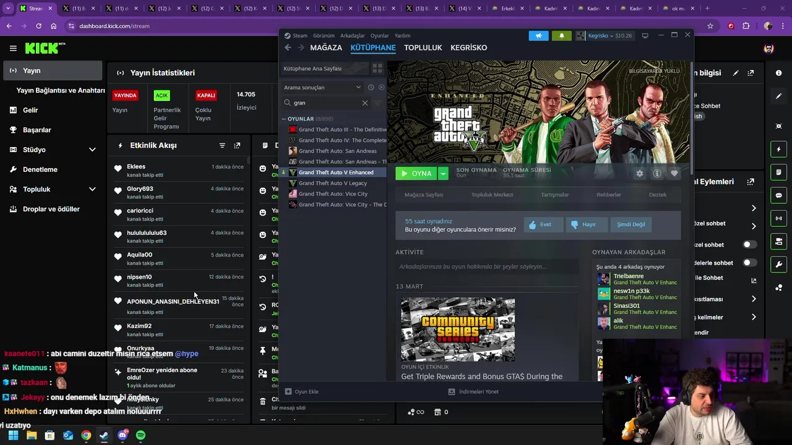Open the Tartışmalar game tab
This screenshot has width=792, height=445.
555,195
